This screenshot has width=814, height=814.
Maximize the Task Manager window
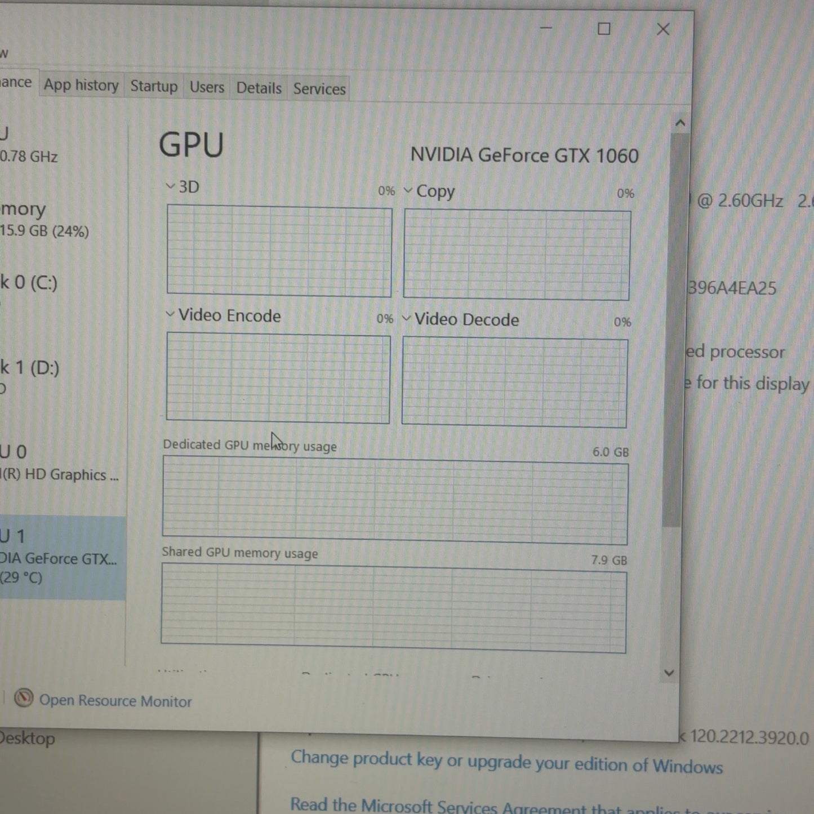point(604,29)
